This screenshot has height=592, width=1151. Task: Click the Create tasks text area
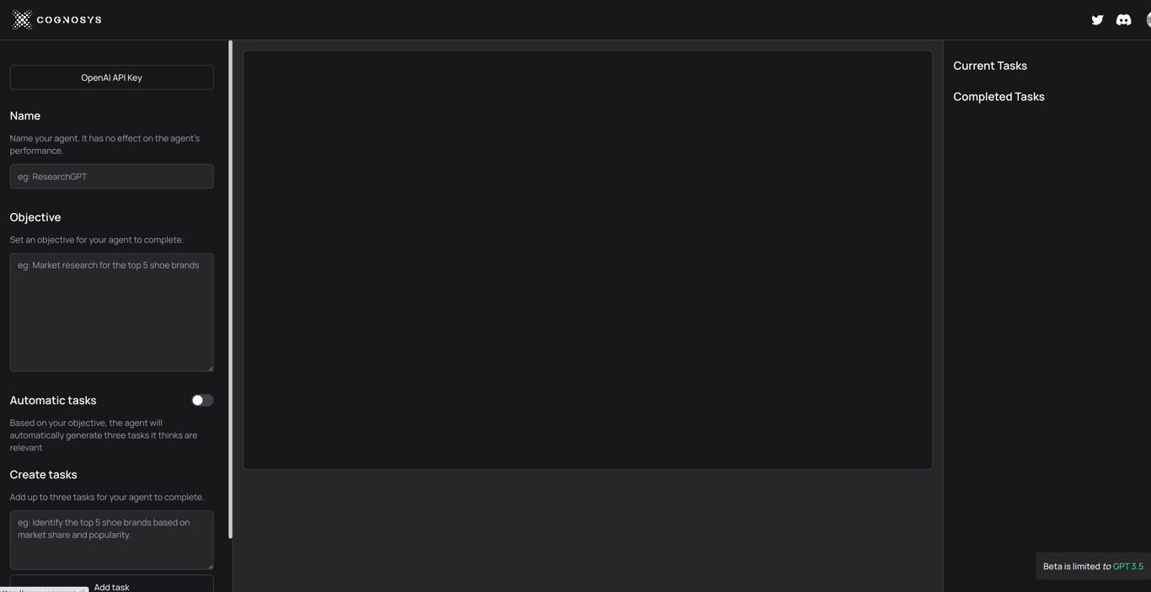(x=111, y=540)
